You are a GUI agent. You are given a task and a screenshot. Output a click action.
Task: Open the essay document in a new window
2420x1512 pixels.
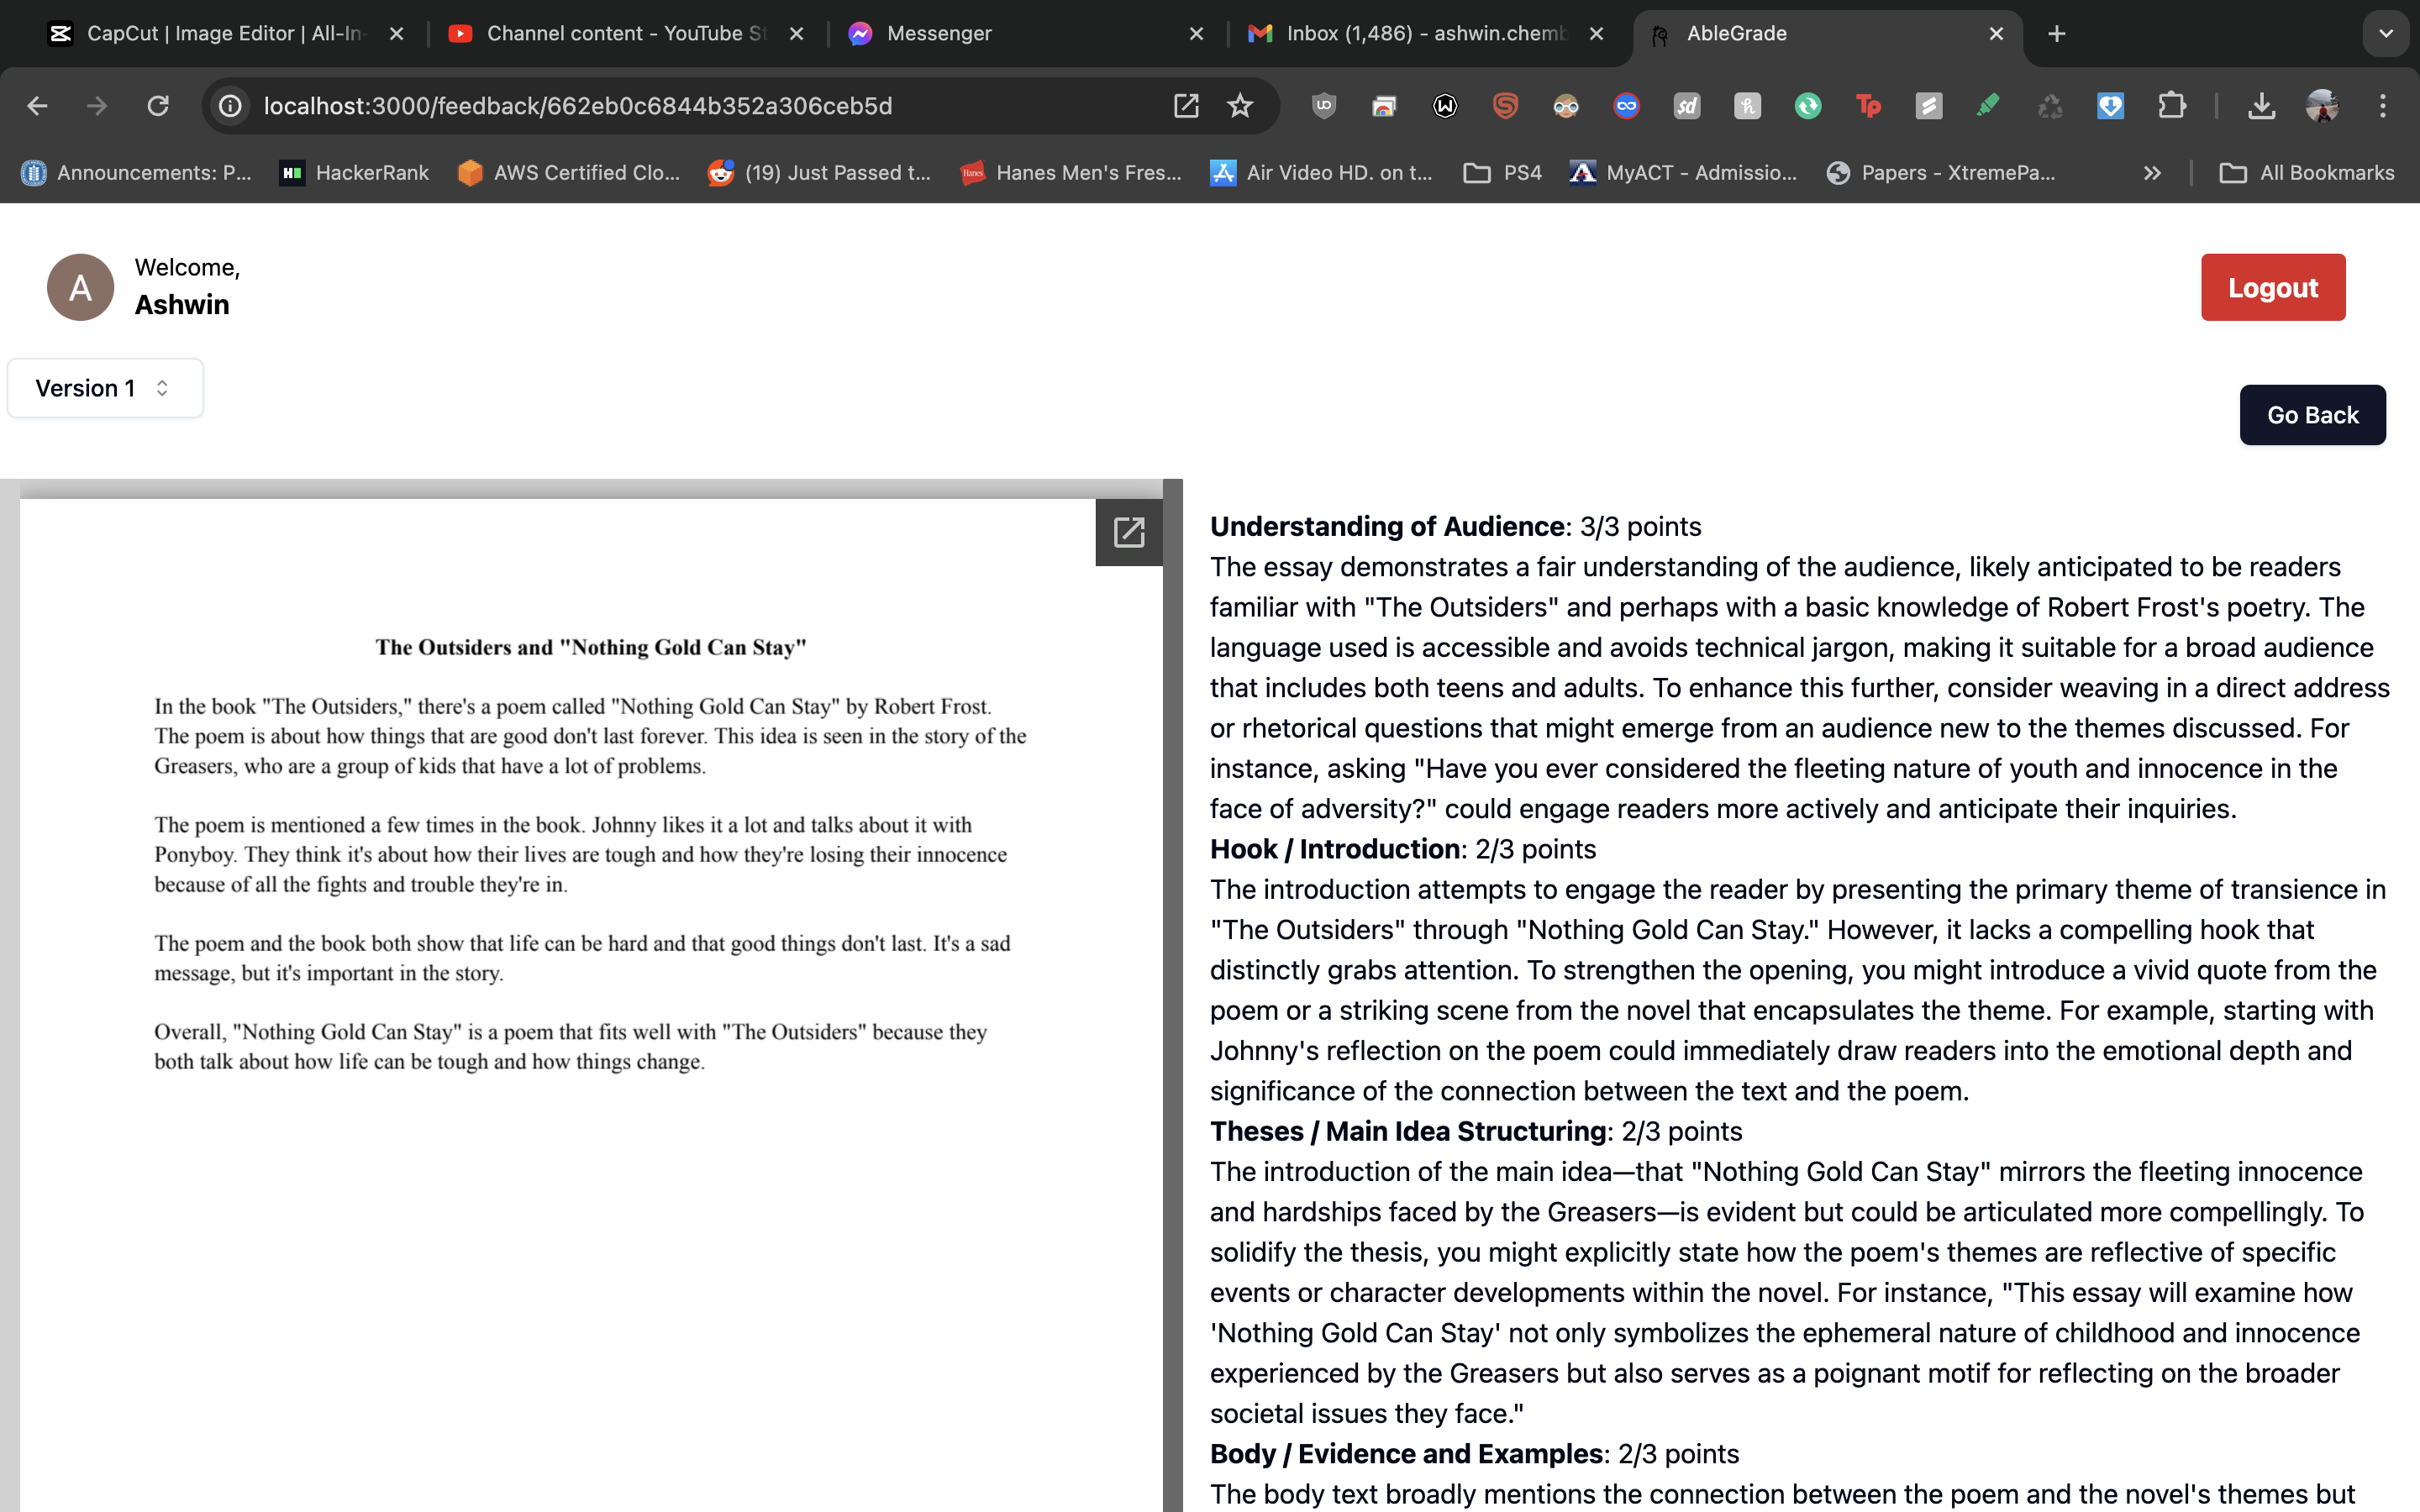pos(1128,532)
